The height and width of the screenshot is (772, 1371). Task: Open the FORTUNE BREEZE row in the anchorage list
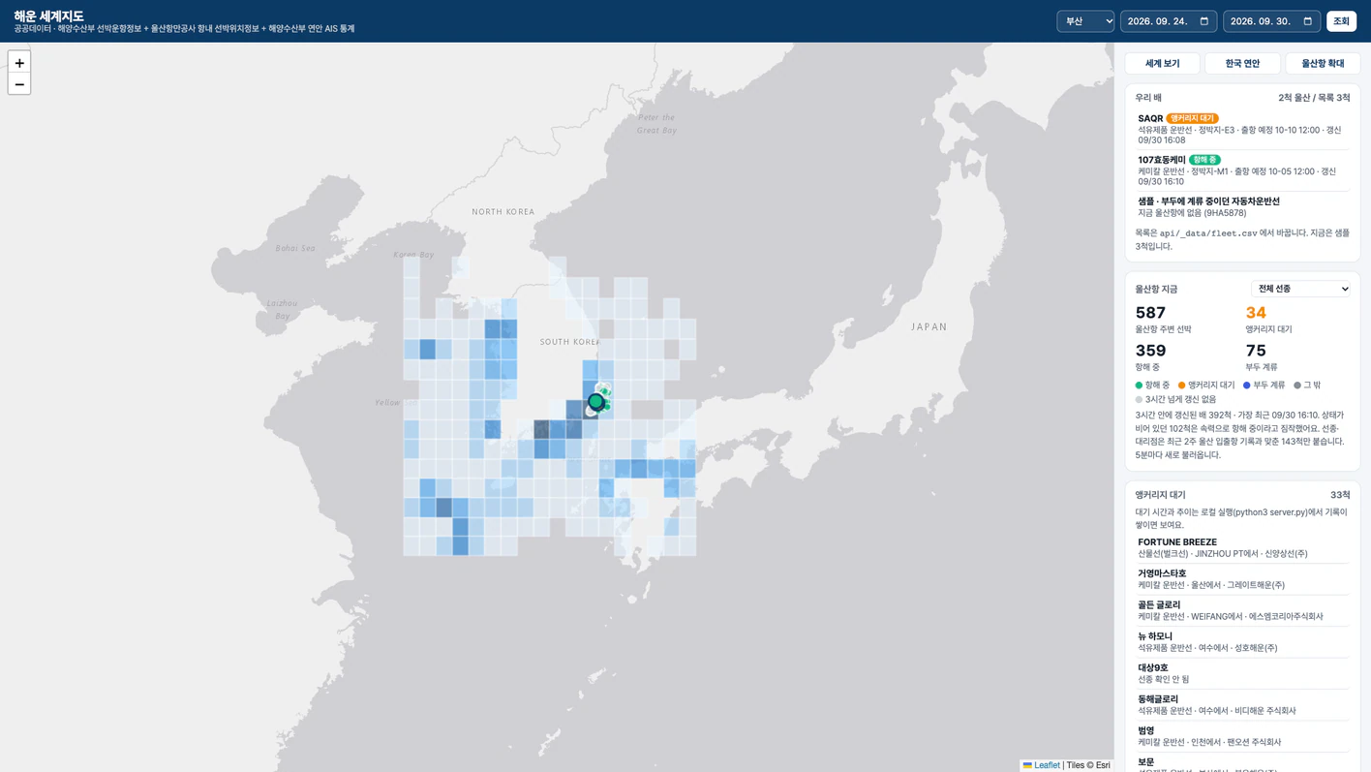(x=1242, y=547)
